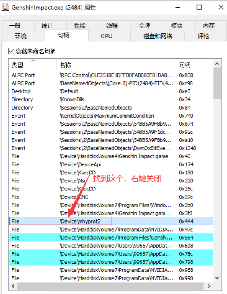This screenshot has height=294, width=227.
Task: Click the horizontal scrollbar thumb
Action: pyautogui.click(x=110, y=286)
